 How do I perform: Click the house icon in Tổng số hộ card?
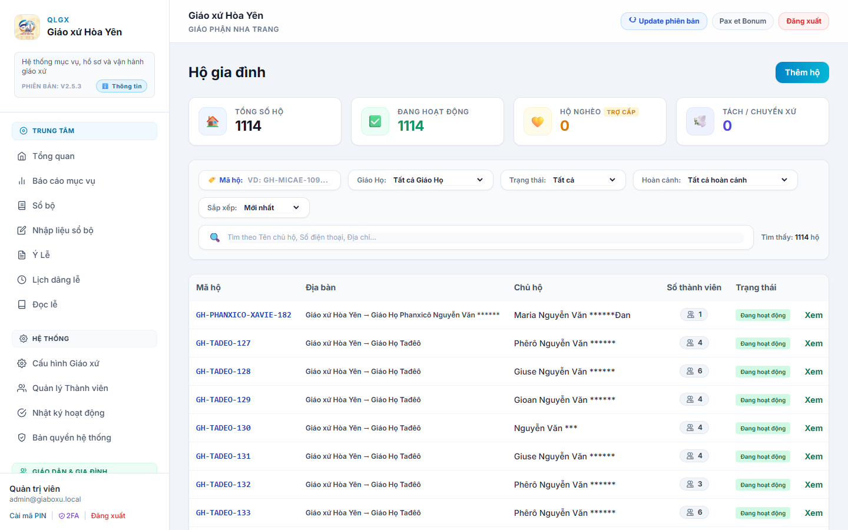[x=213, y=121]
